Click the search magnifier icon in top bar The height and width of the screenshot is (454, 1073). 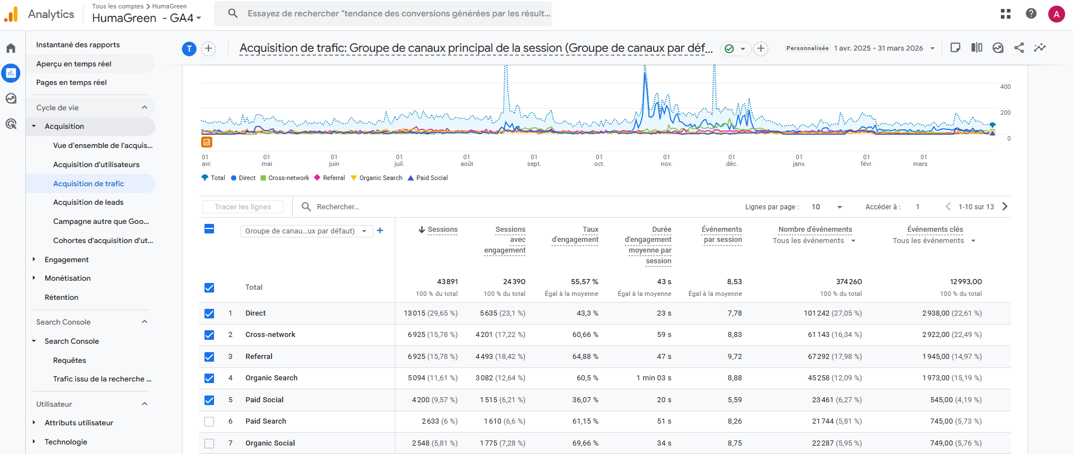(233, 13)
